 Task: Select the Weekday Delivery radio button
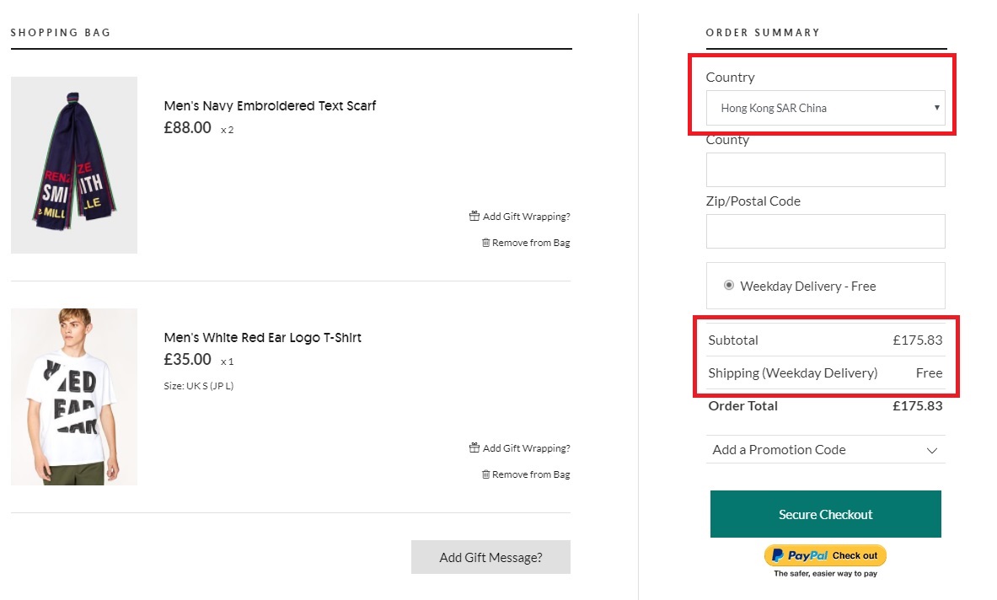pos(729,286)
